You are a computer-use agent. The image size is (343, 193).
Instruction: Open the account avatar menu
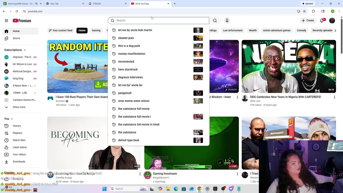332,21
